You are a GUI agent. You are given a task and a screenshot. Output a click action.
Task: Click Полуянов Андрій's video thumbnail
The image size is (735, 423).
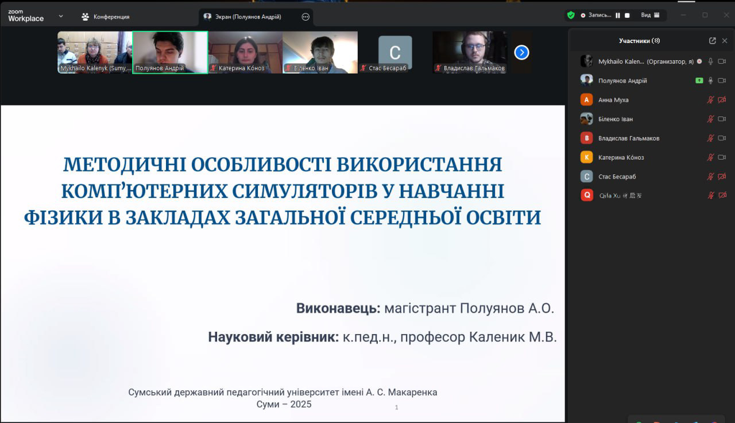coord(170,52)
